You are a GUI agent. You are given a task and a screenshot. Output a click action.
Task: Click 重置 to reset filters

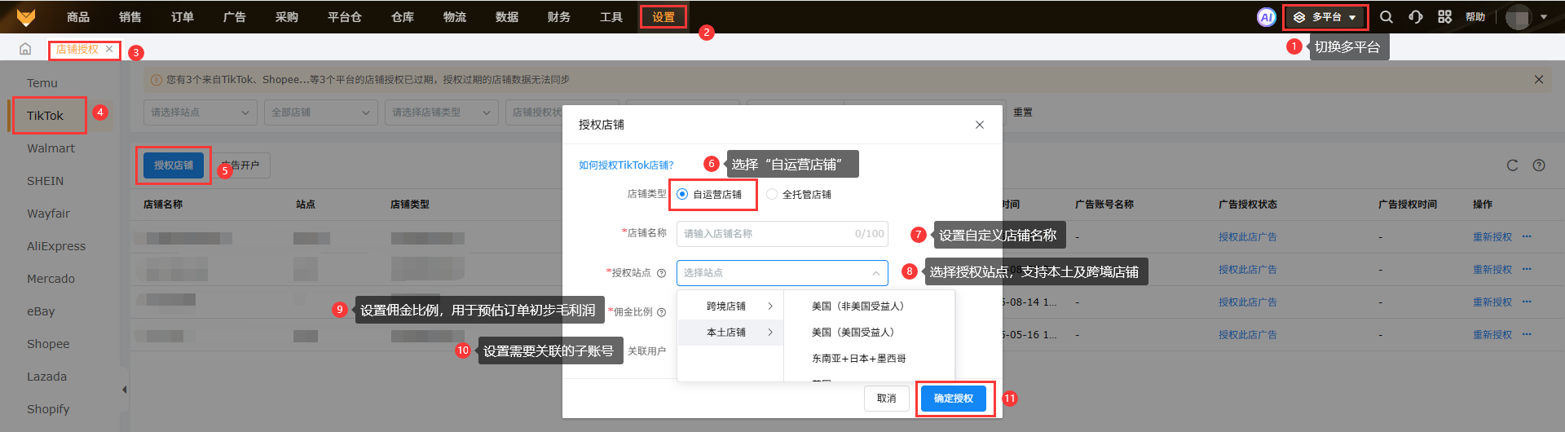[1023, 112]
